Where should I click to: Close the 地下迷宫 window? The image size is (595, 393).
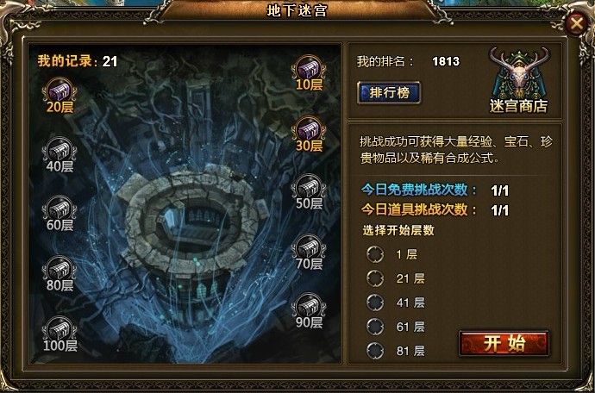point(576,24)
